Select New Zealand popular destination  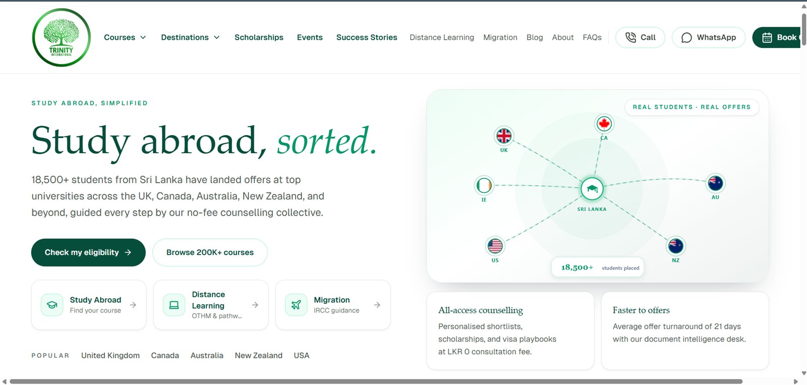[x=259, y=355]
